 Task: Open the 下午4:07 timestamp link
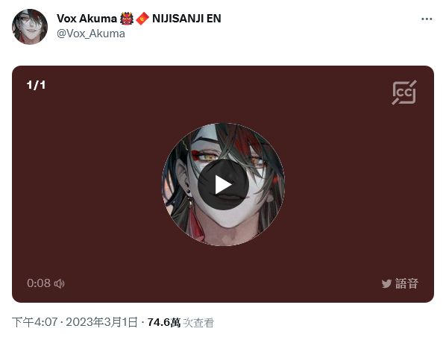click(x=35, y=322)
